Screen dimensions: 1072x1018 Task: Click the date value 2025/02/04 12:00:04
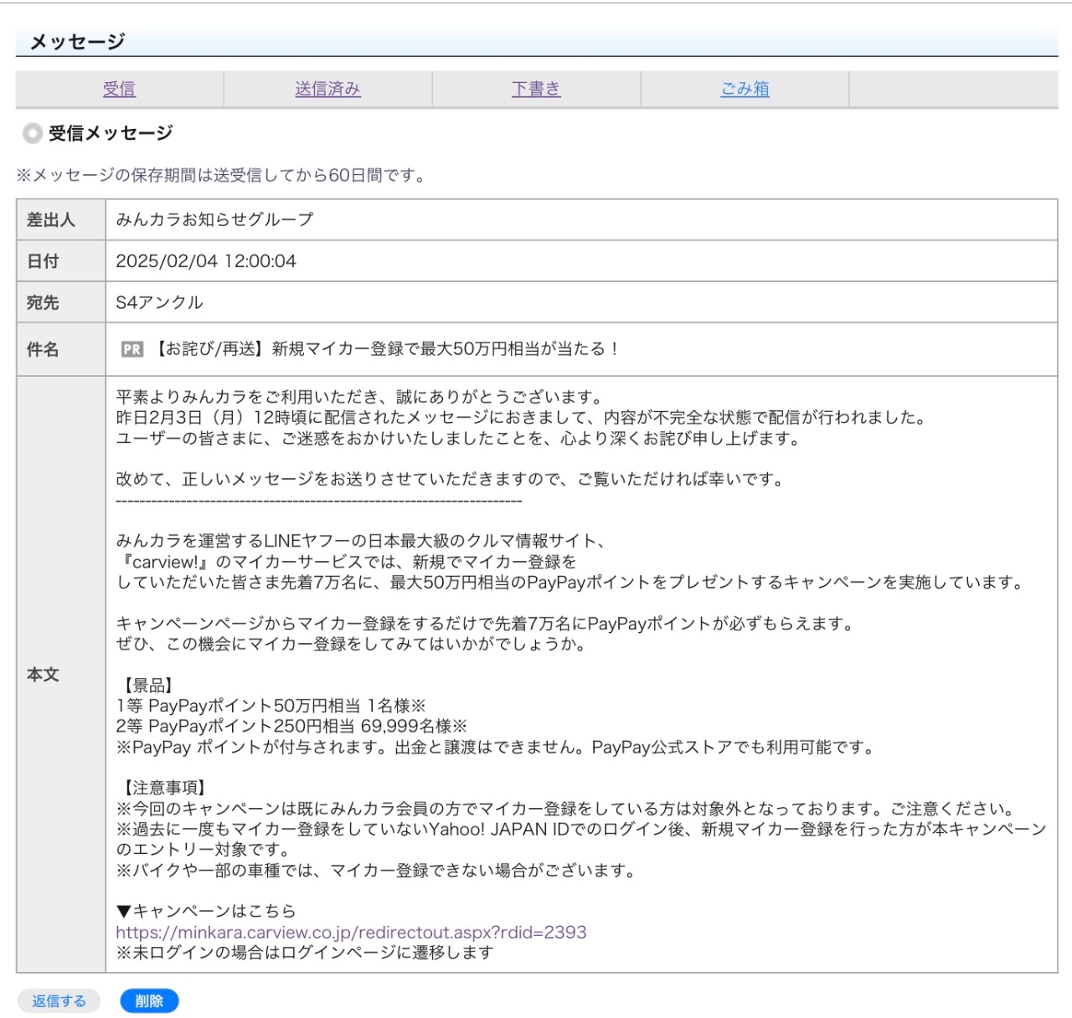tap(206, 261)
